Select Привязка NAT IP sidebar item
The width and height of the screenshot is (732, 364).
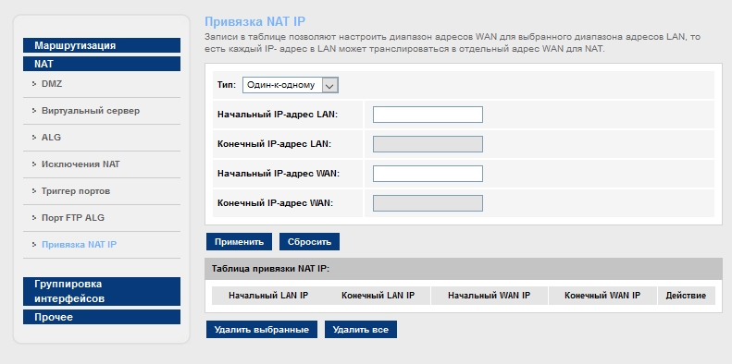tap(79, 245)
